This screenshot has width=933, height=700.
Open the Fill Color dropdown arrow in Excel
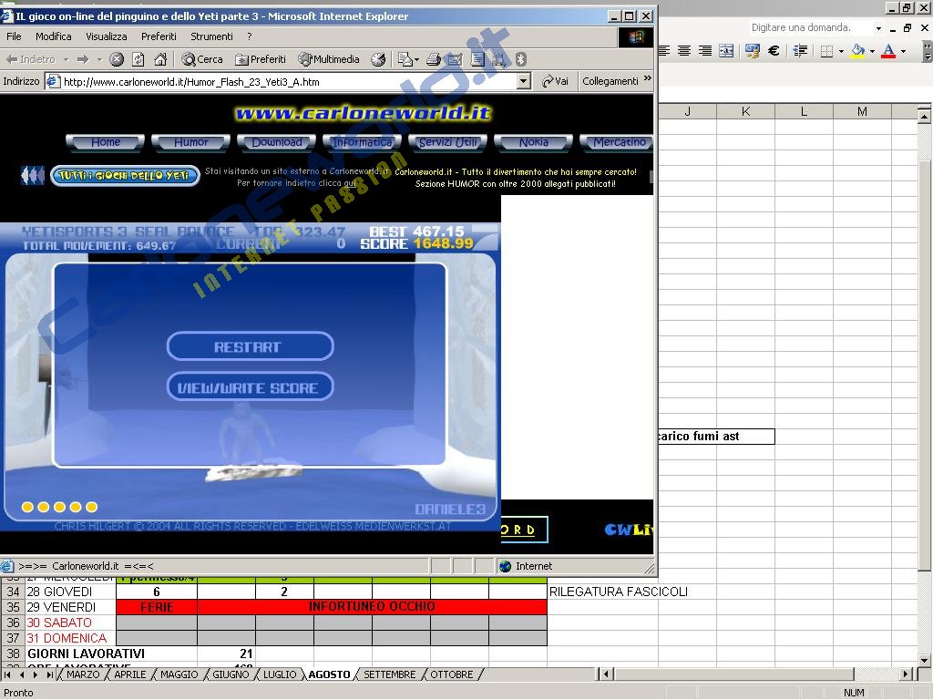tap(872, 51)
